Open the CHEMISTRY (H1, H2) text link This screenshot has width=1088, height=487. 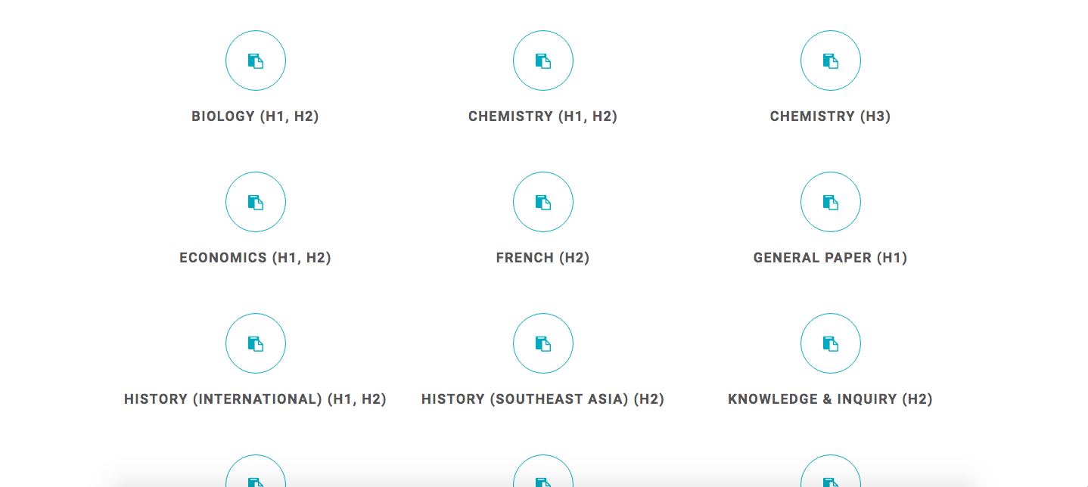[542, 116]
